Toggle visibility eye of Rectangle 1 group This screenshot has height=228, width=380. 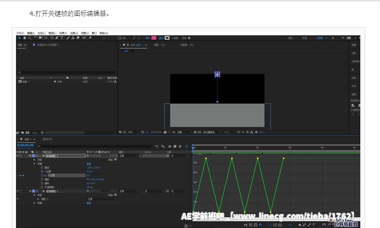(x=17, y=199)
